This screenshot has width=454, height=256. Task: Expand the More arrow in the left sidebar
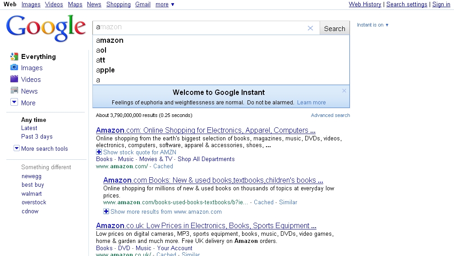coord(14,102)
